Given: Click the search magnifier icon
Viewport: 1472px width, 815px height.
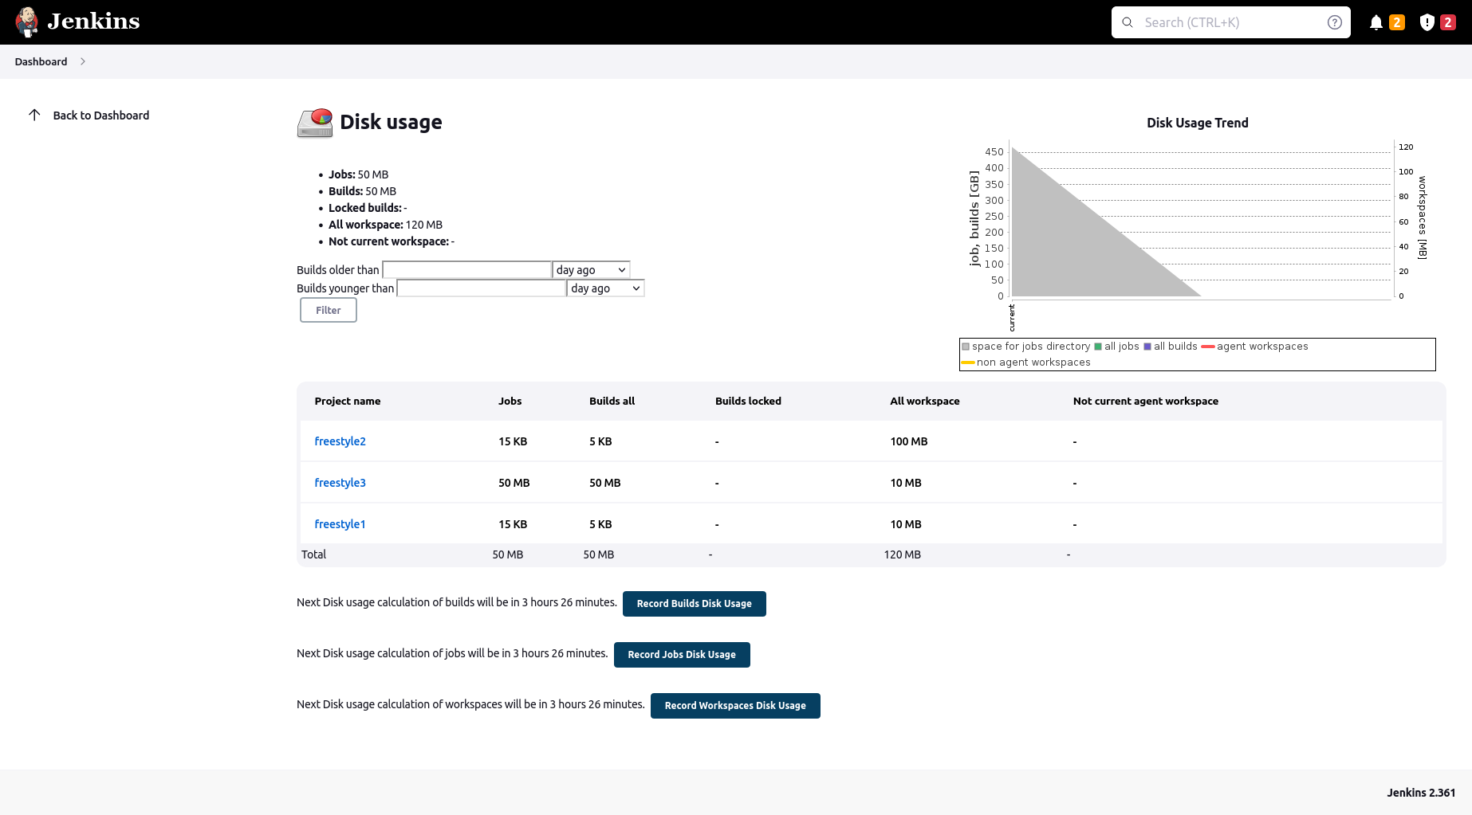Looking at the screenshot, I should (1128, 22).
